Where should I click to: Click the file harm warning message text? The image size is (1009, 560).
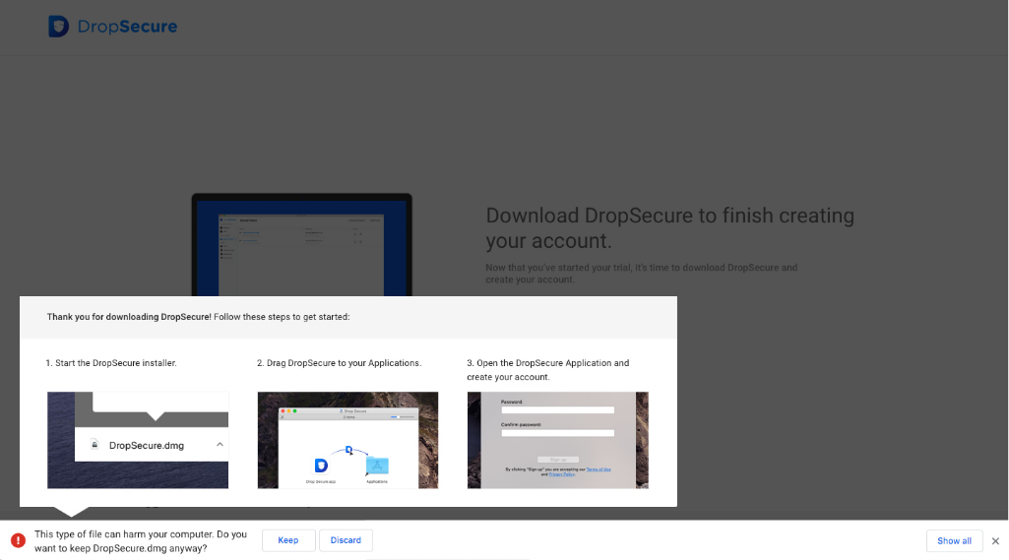pyautogui.click(x=141, y=541)
